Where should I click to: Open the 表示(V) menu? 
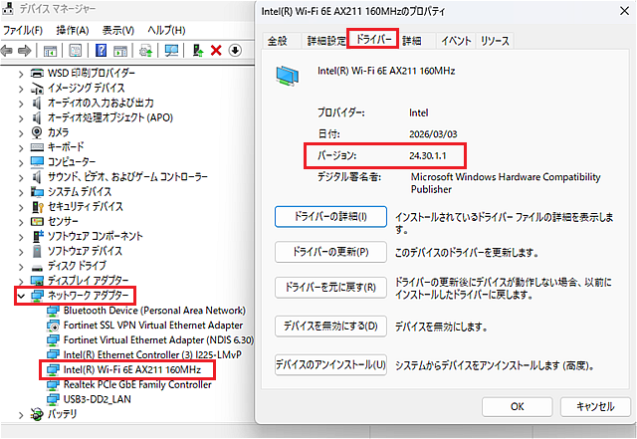118,31
